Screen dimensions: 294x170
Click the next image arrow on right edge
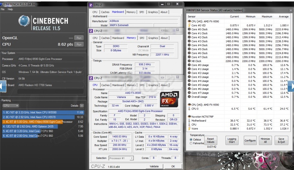click(291, 86)
